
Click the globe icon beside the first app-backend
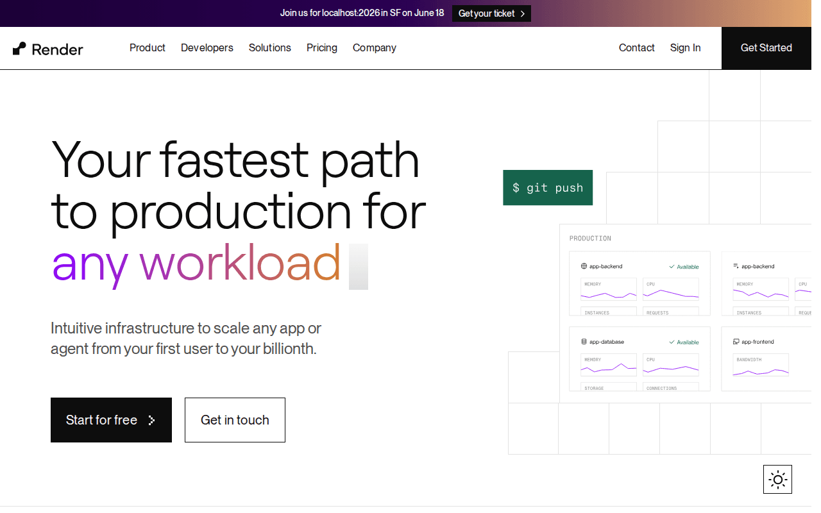click(x=584, y=266)
